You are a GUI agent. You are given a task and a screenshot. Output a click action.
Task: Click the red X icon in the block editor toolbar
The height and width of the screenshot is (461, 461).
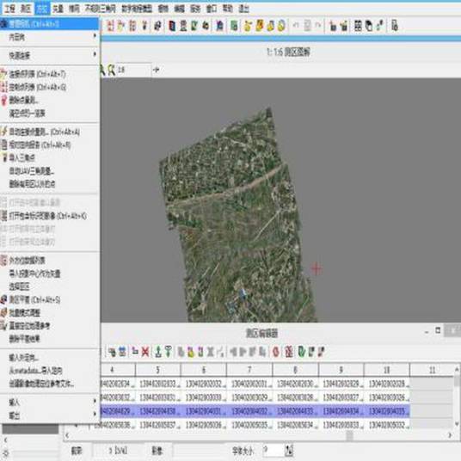click(x=145, y=351)
